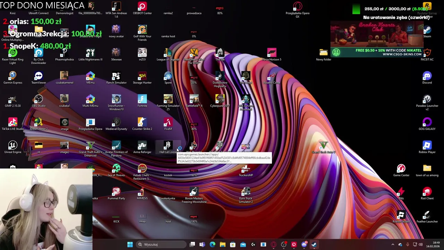This screenshot has width=444, height=250.
Task: Launch KICK desktop shortcut
Action: point(116,217)
